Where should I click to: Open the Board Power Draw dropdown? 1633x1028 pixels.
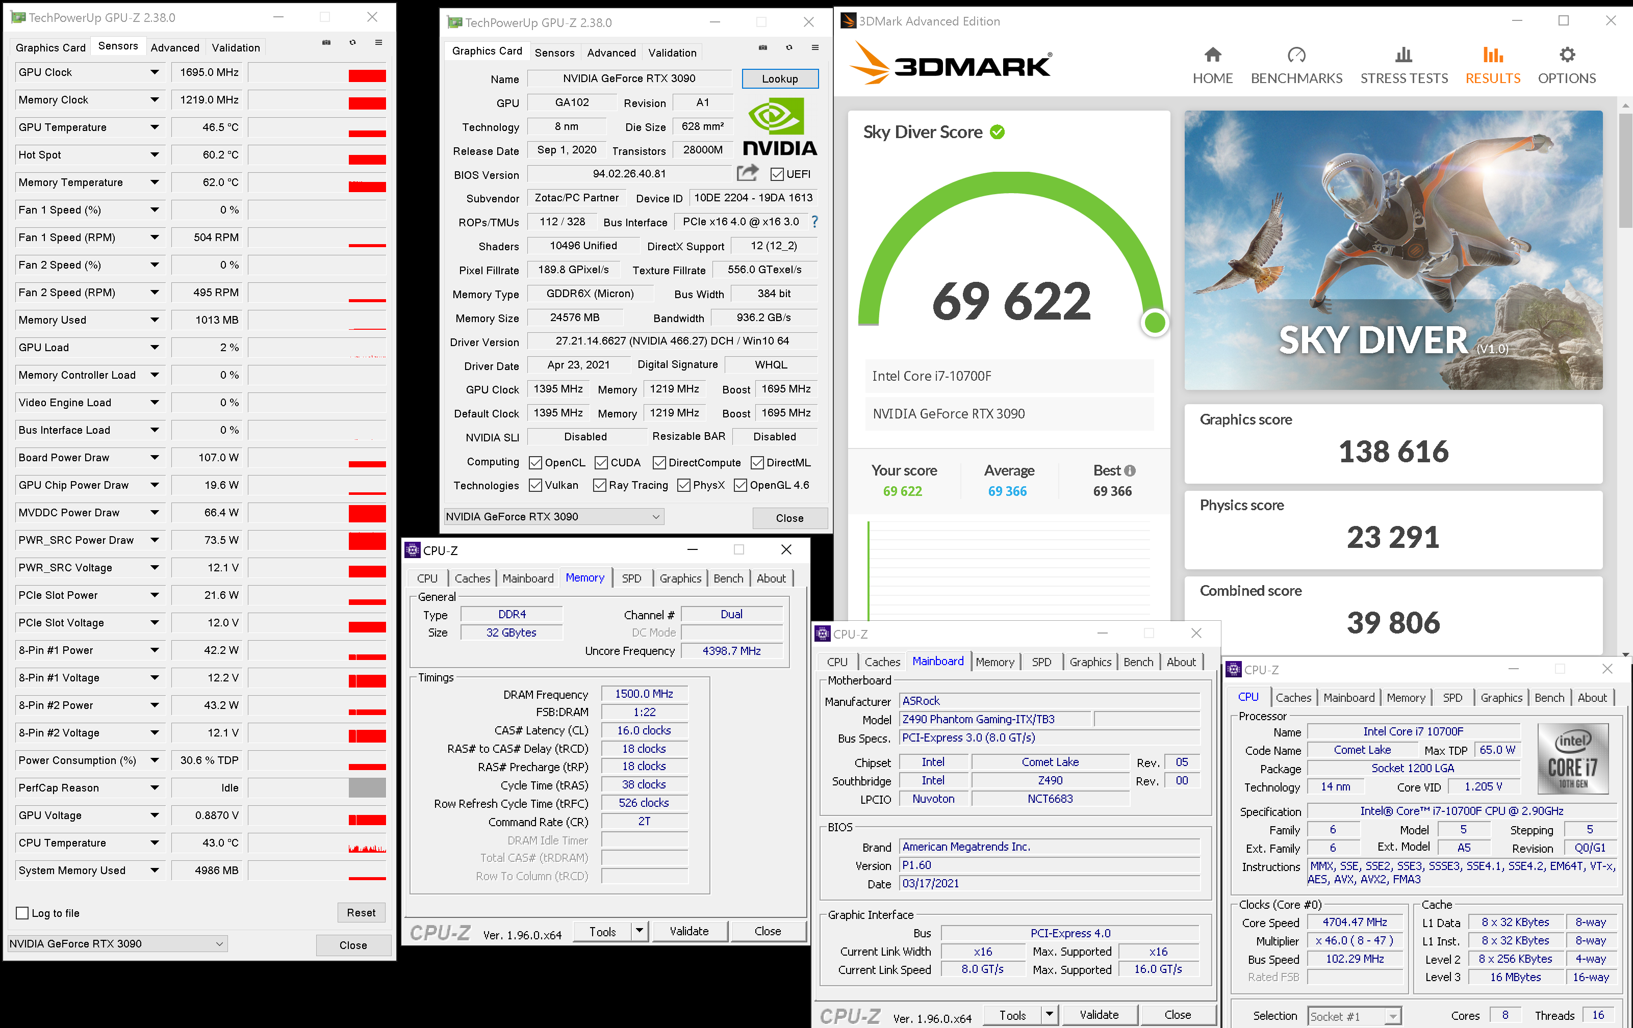click(x=155, y=457)
